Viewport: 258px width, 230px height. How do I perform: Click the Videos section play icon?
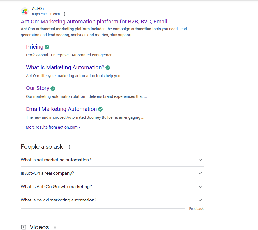(x=24, y=227)
